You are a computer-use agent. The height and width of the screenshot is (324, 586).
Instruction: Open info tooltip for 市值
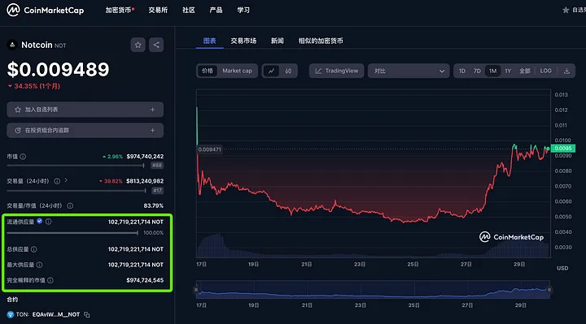[x=23, y=157]
